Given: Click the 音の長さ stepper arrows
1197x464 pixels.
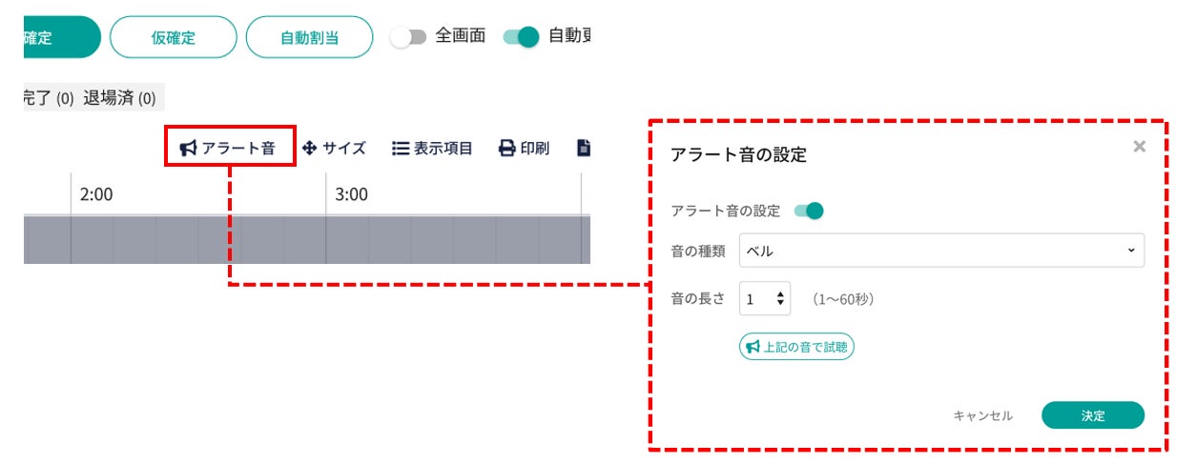Looking at the screenshot, I should click(781, 299).
